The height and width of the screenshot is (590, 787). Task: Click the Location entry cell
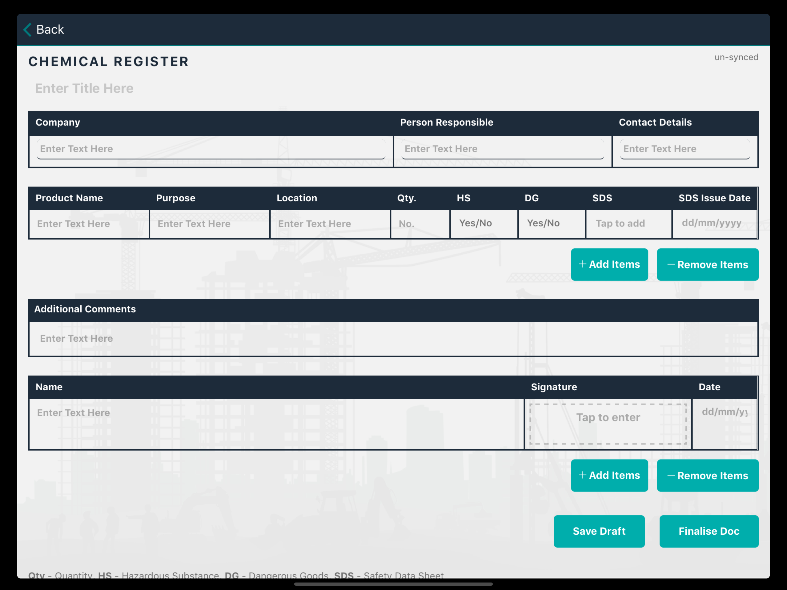point(330,224)
